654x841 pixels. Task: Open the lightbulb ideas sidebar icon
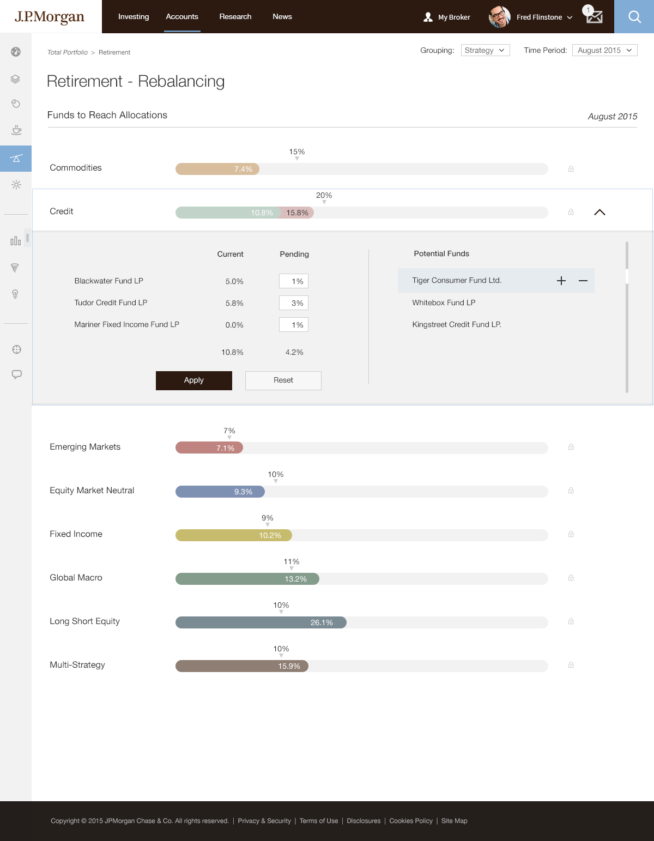coord(15,294)
